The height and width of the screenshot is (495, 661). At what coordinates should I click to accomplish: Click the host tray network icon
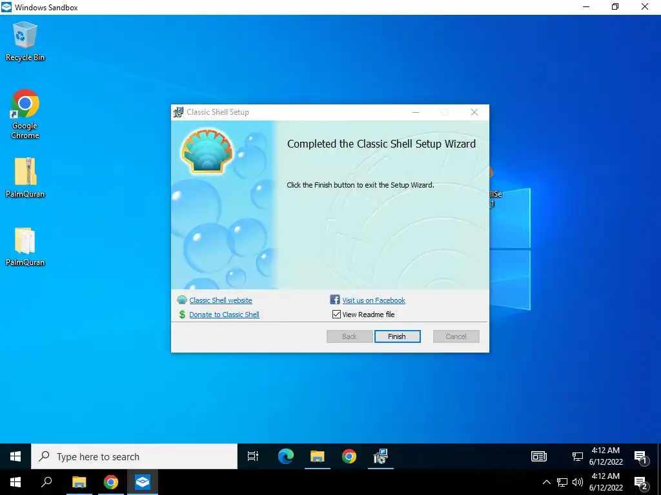pyautogui.click(x=562, y=482)
